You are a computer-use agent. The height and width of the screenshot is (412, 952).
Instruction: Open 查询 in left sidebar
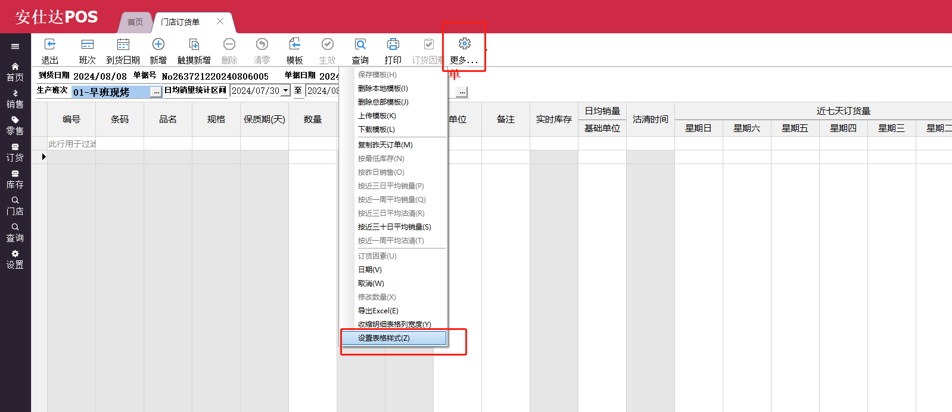(x=15, y=232)
